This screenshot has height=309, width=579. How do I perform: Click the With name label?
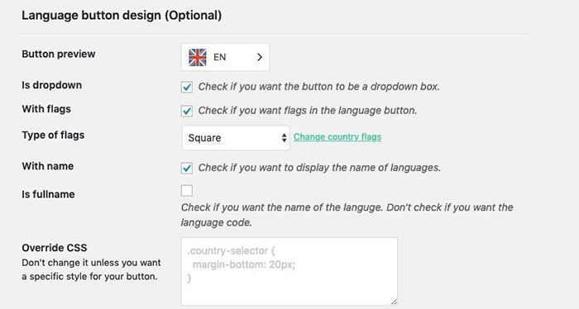[x=48, y=166]
